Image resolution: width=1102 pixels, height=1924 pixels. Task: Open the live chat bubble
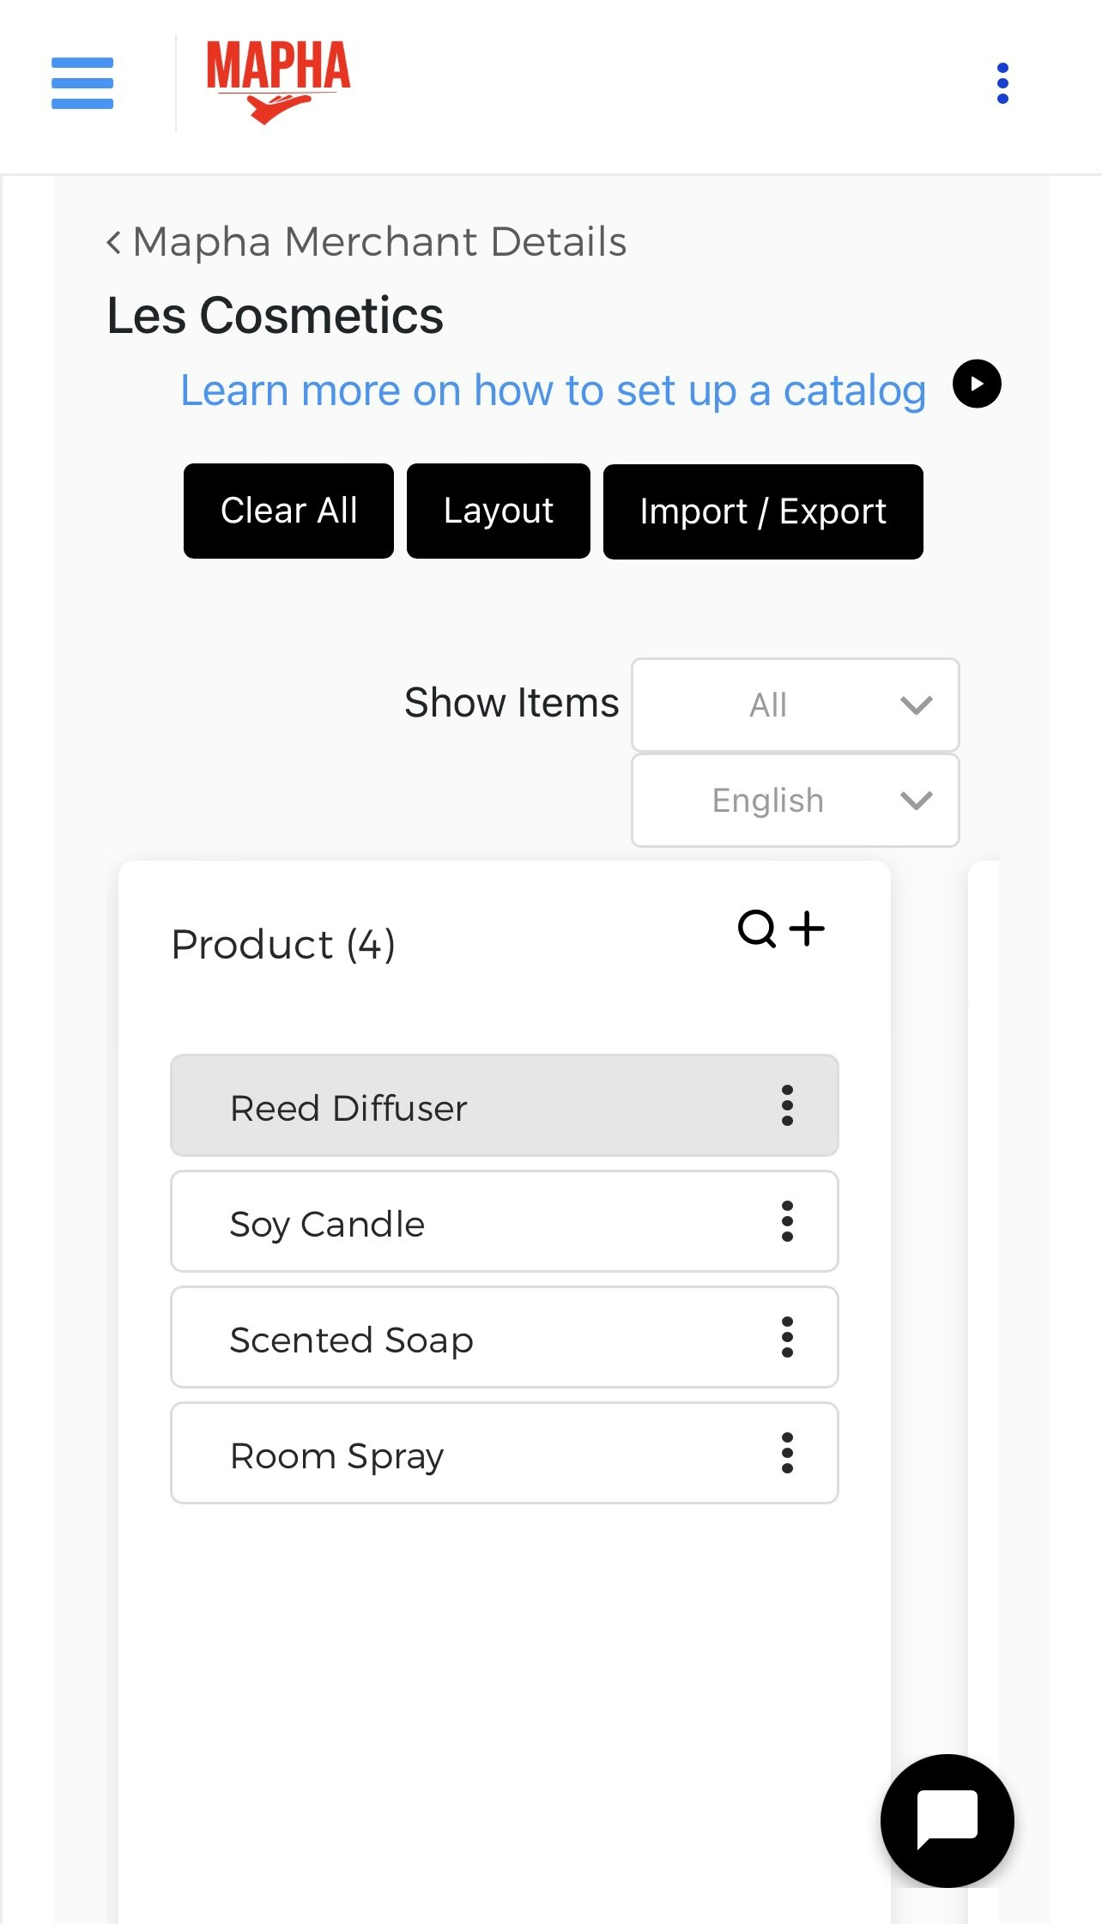[948, 1820]
